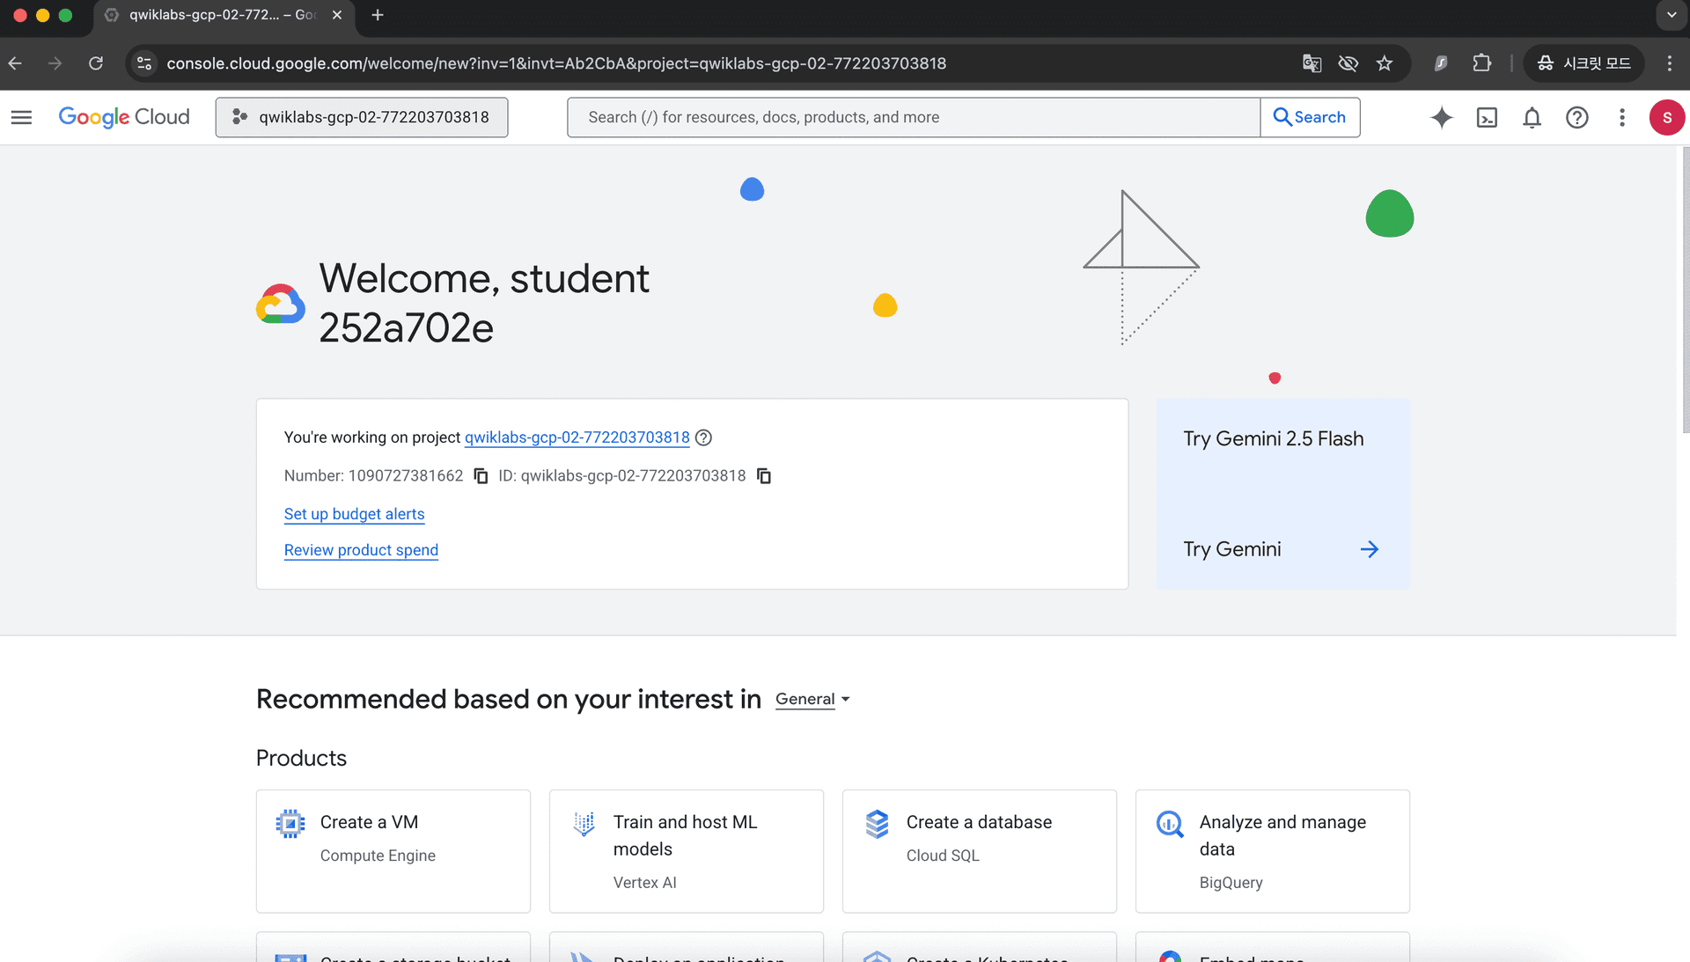Viewport: 1690px width, 962px height.
Task: Click the Products section heading
Action: [x=301, y=758]
